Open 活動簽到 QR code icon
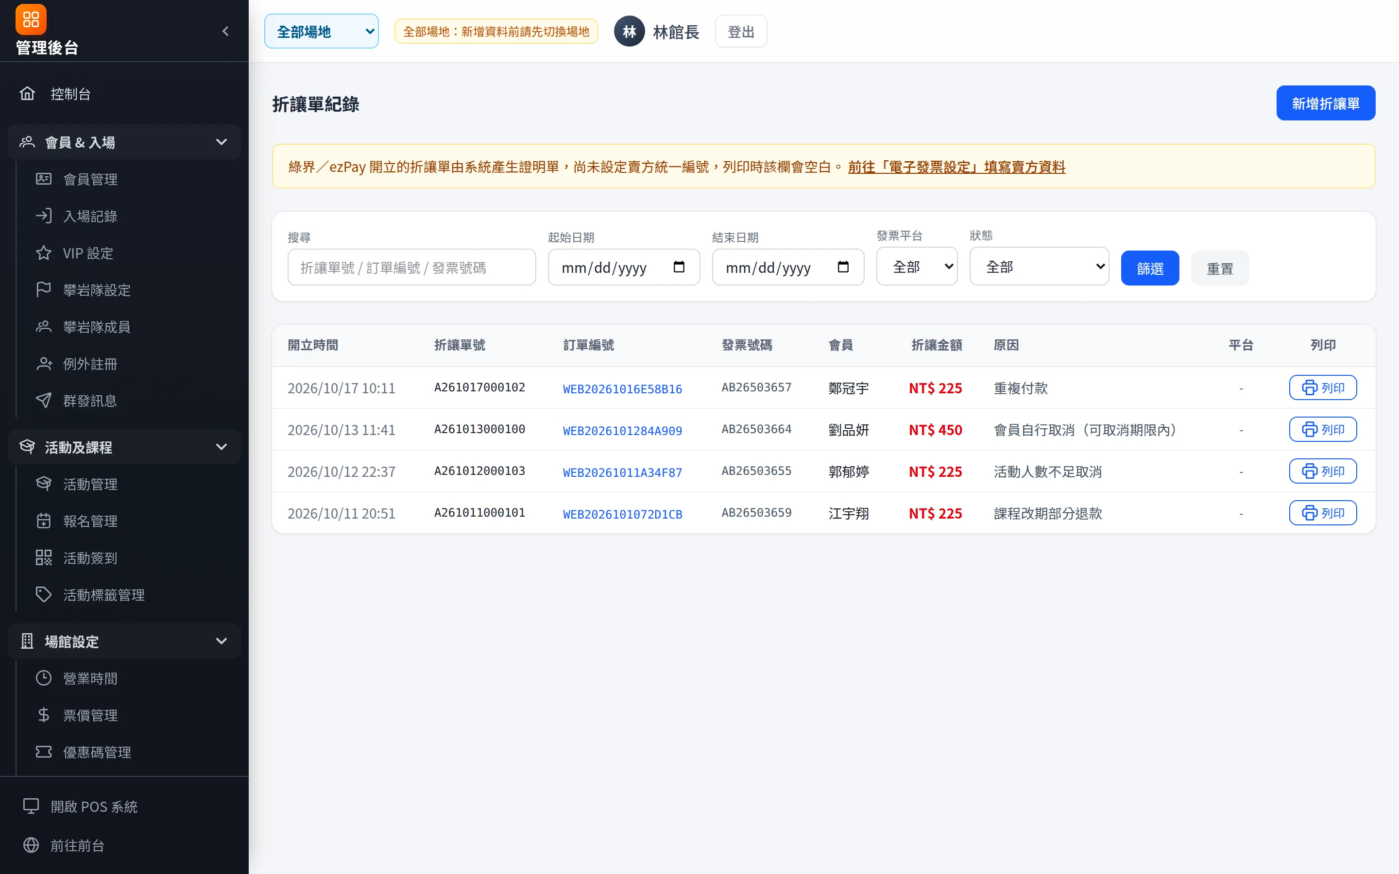This screenshot has width=1399, height=874. pos(44,558)
